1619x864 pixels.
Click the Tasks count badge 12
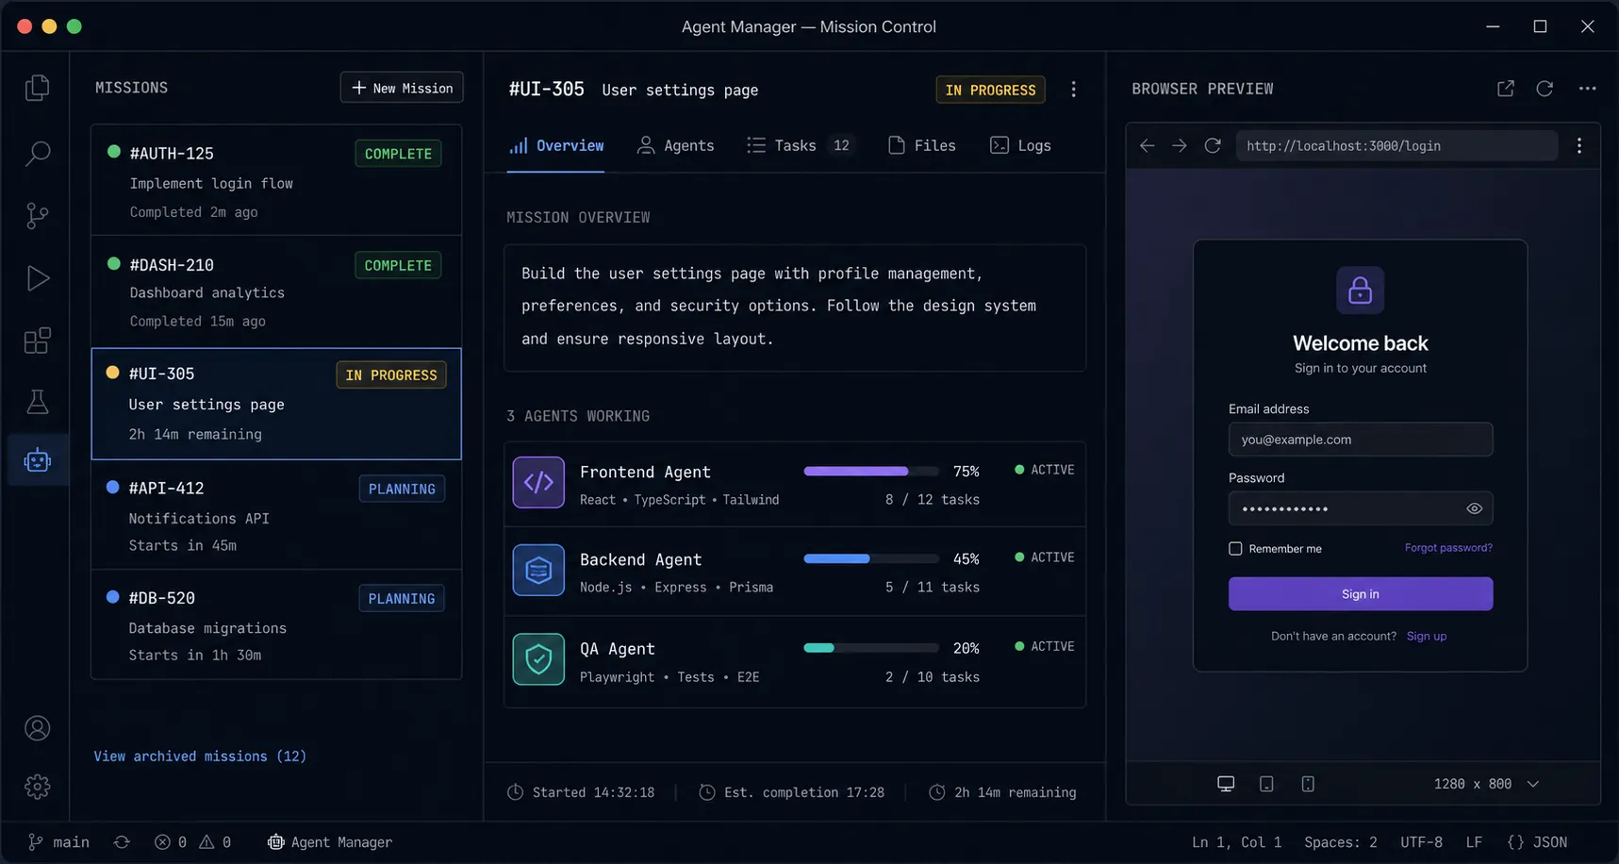tap(841, 145)
